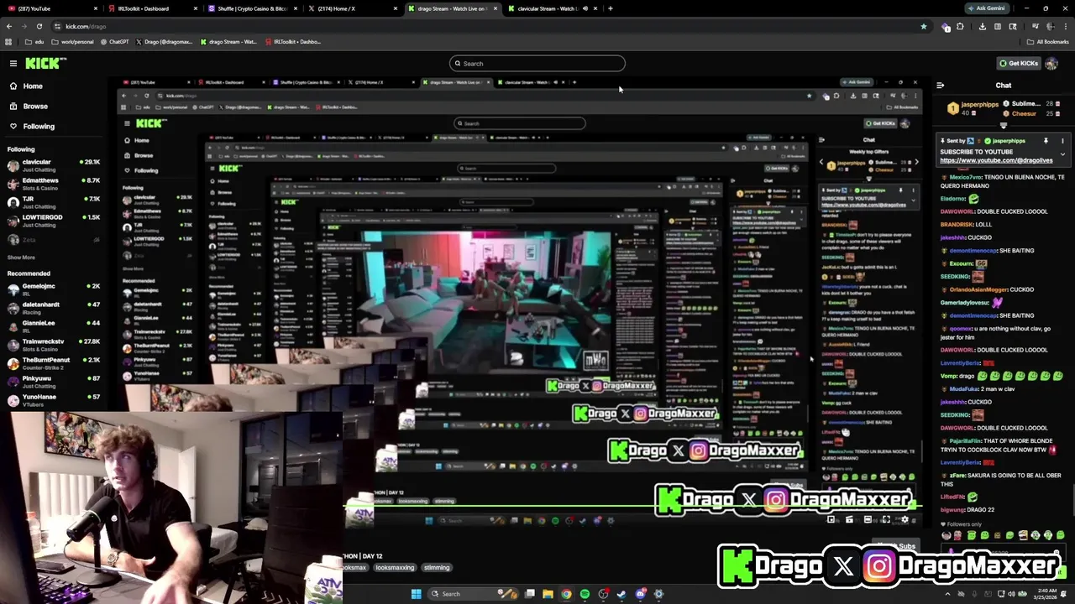This screenshot has height=604, width=1075.
Task: Unpin the pinned chat message icon
Action: click(x=1046, y=141)
